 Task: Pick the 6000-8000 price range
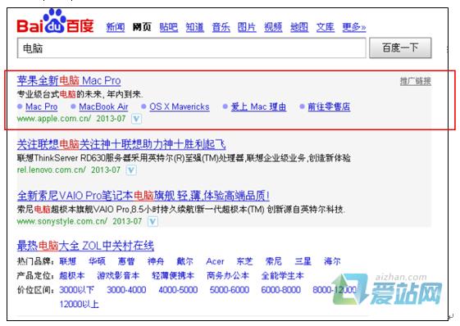tap(280, 290)
